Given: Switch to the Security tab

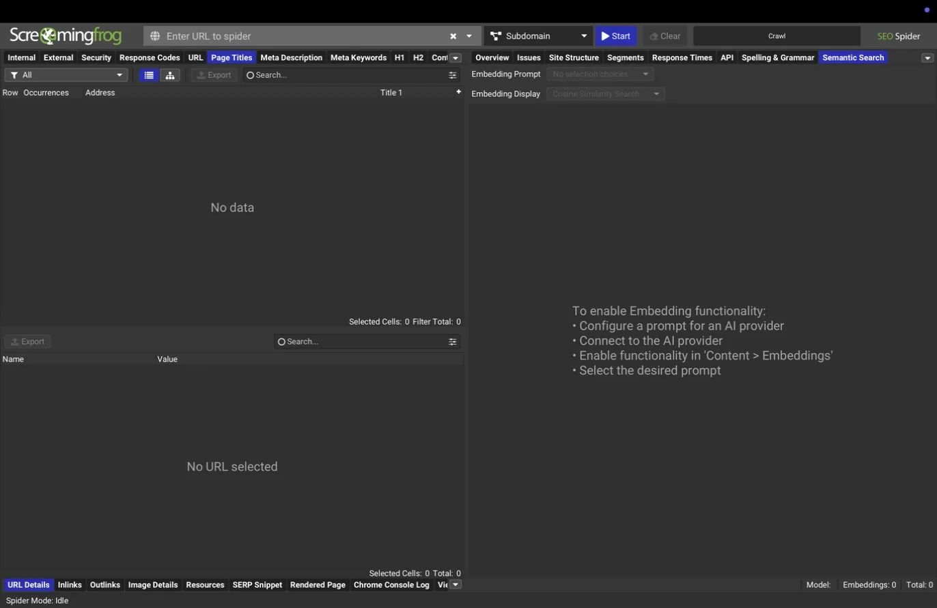Looking at the screenshot, I should tap(96, 57).
